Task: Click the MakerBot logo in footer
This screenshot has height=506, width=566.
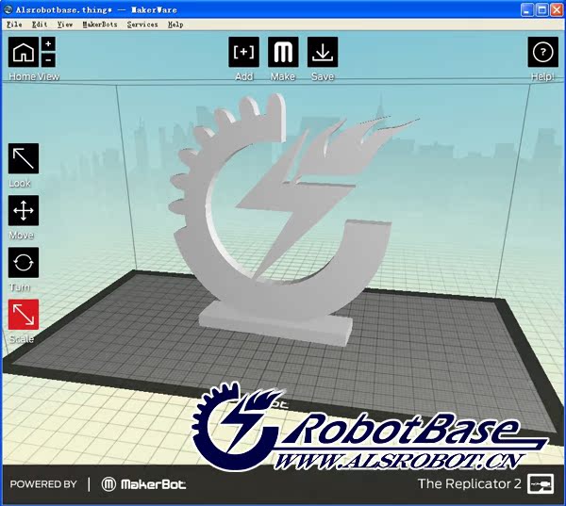Action: [x=143, y=484]
